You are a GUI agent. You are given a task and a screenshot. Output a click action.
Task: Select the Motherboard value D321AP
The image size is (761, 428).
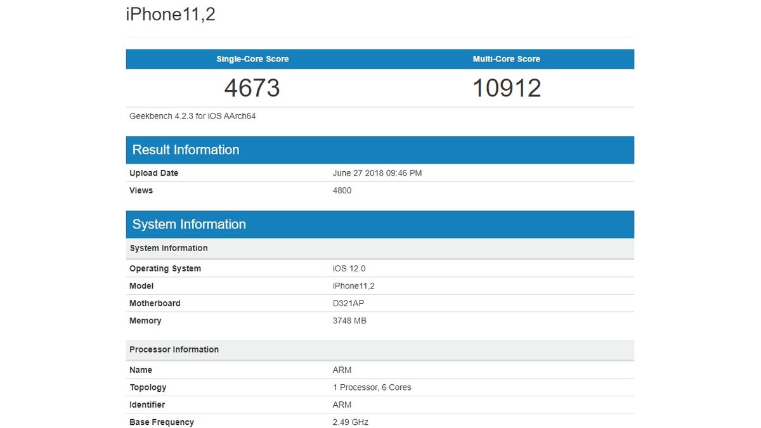348,303
